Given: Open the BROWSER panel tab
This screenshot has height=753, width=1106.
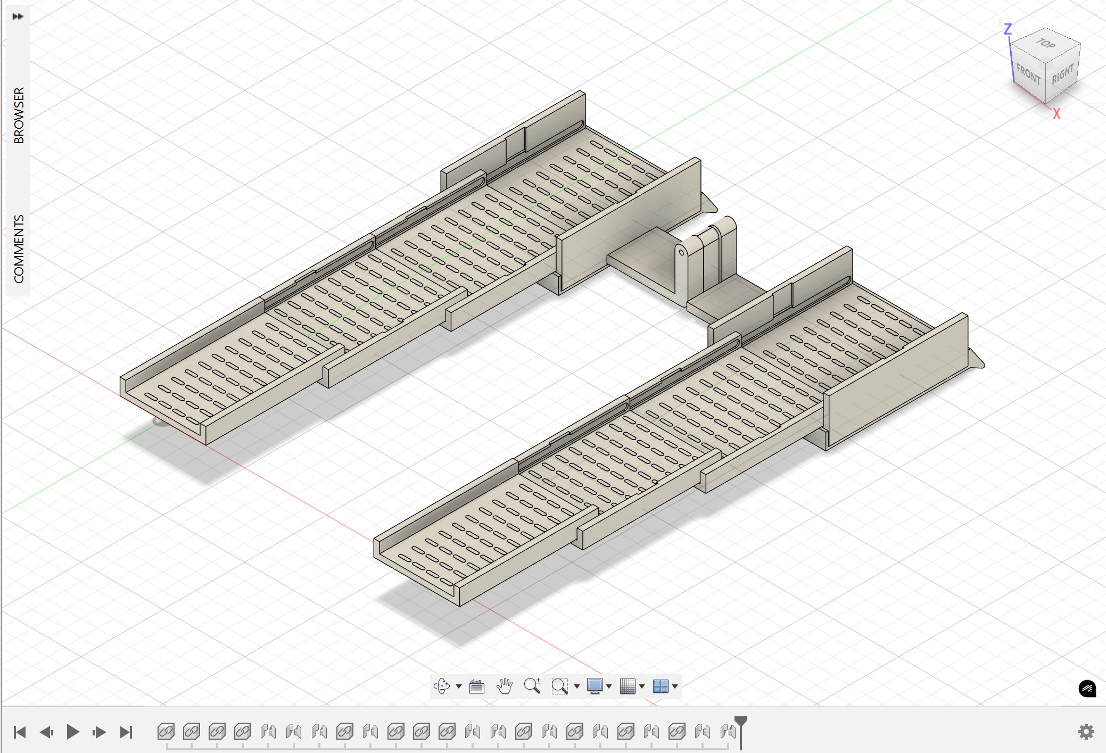Looking at the screenshot, I should 19,115.
